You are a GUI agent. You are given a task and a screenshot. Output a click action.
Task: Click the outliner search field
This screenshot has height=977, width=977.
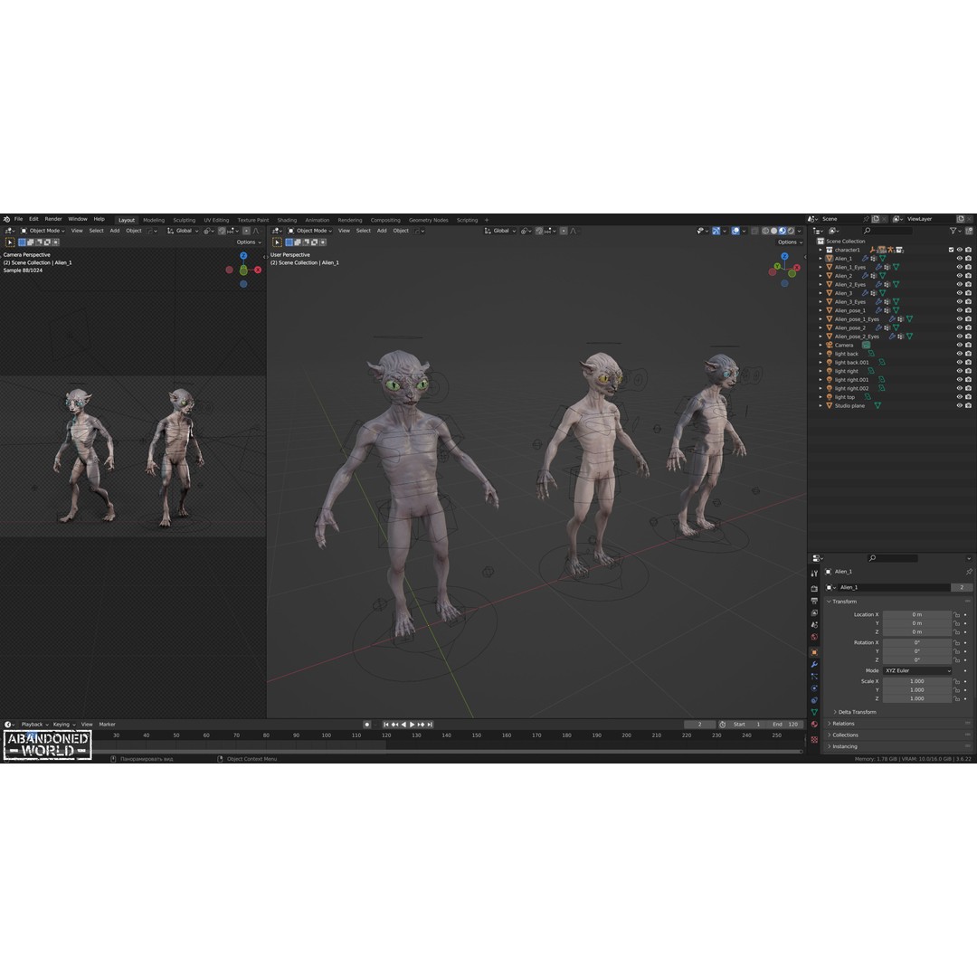coord(887,231)
